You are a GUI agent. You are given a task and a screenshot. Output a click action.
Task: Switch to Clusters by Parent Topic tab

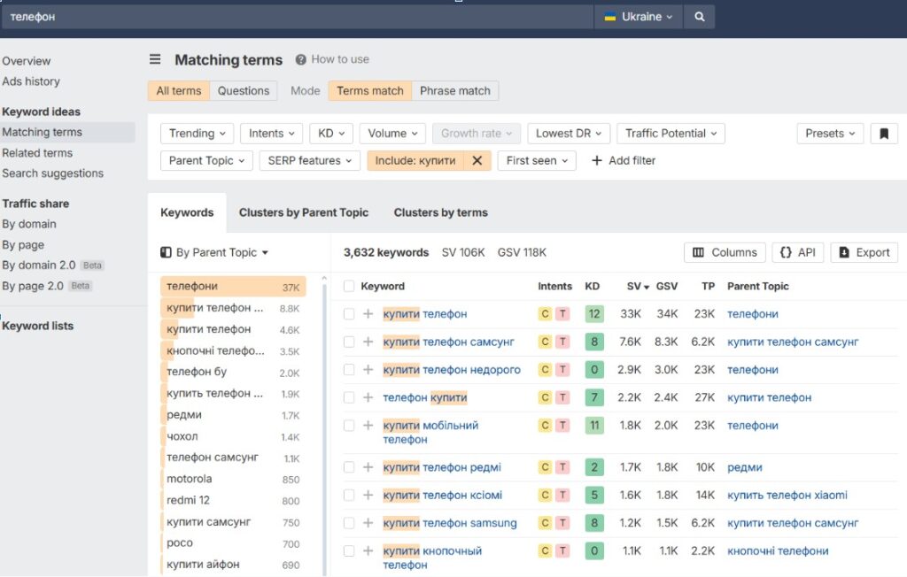[303, 212]
